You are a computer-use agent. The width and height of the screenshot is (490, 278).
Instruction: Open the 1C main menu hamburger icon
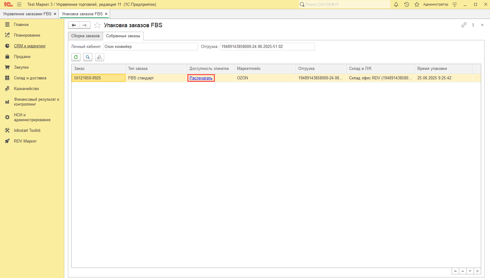click(19, 5)
